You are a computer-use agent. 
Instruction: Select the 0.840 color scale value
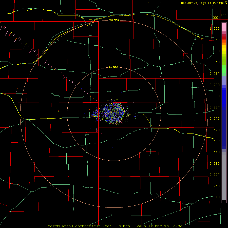click(215, 62)
